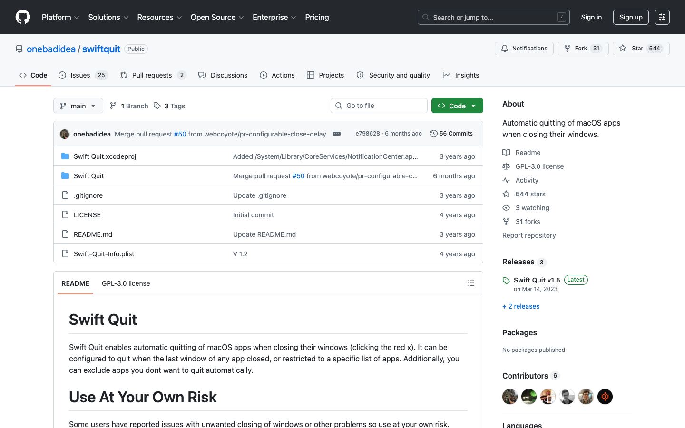Open the README outline icon
The height and width of the screenshot is (428, 685).
click(471, 283)
